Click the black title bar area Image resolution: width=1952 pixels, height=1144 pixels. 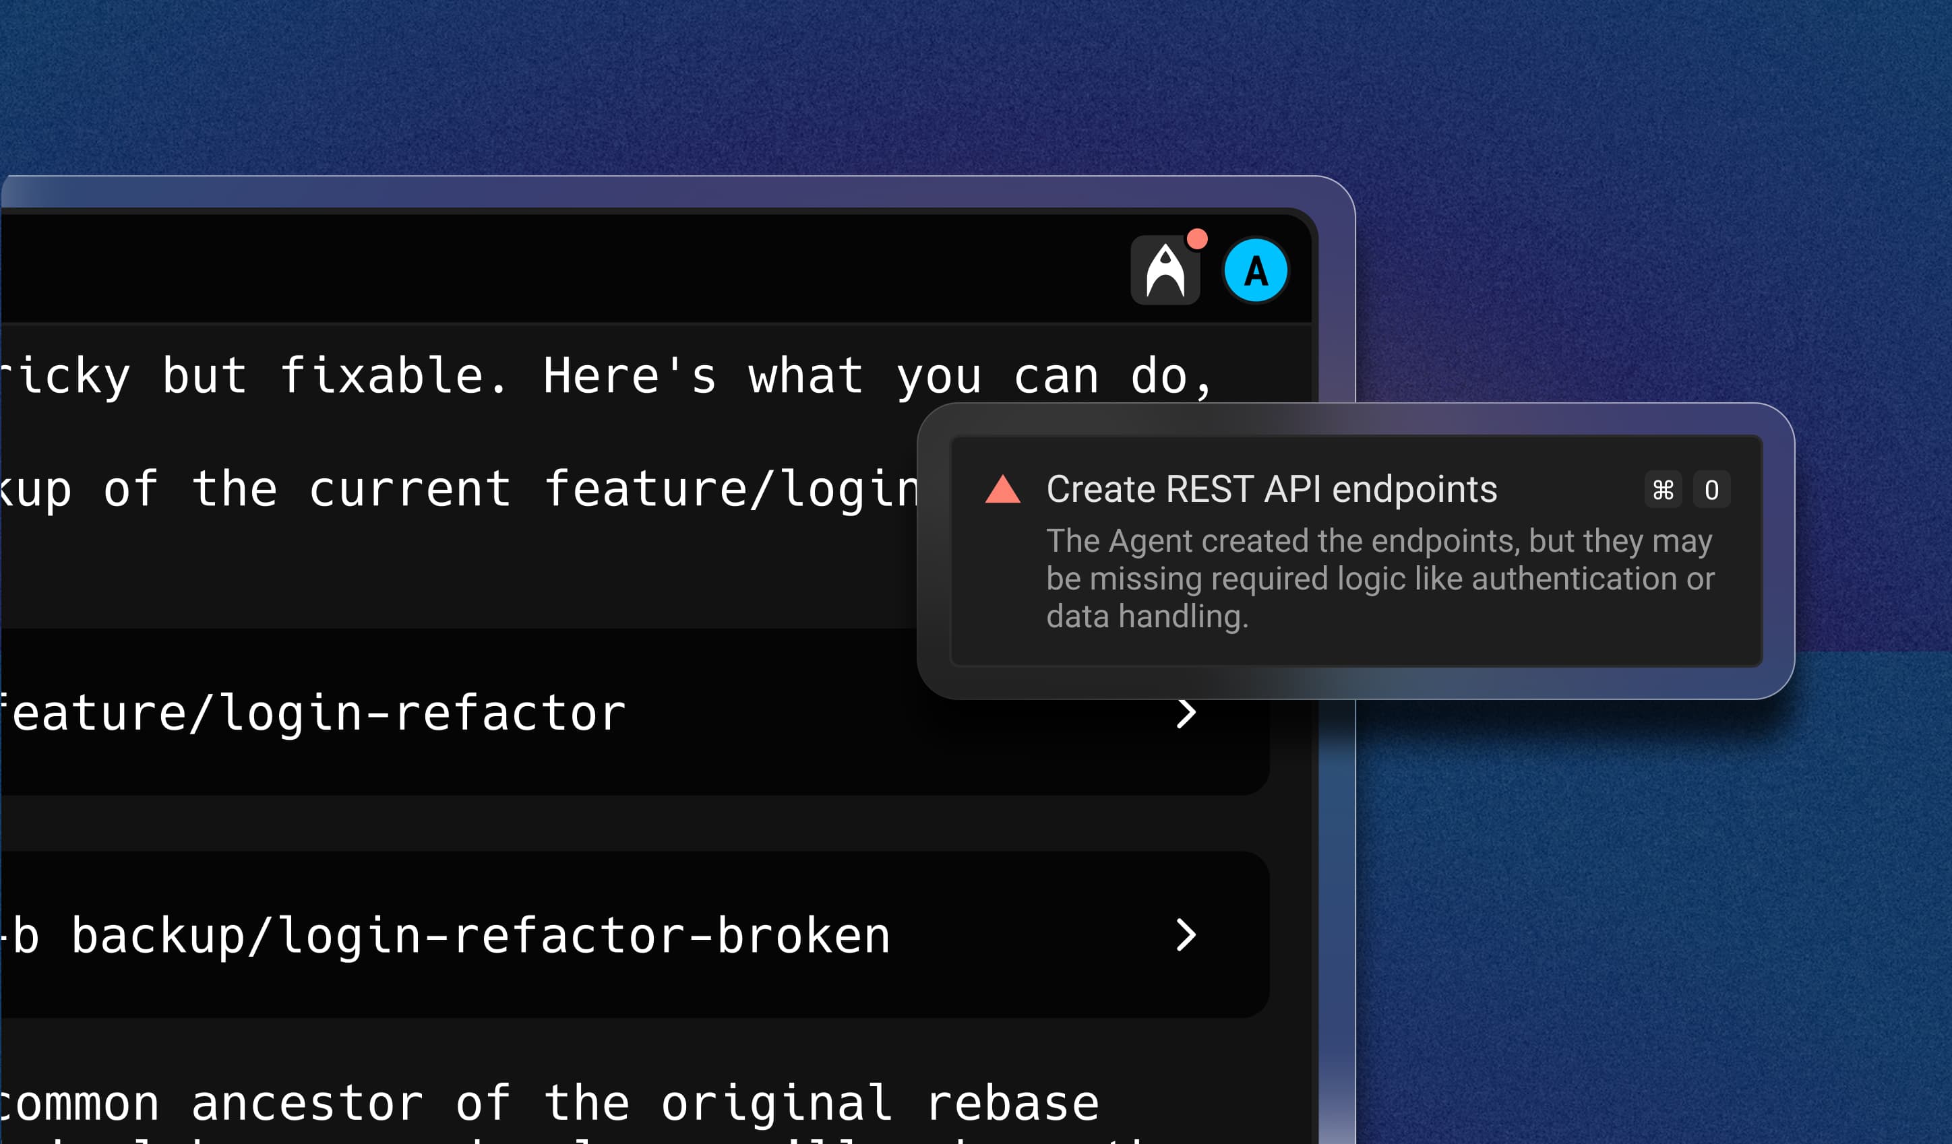tap(542, 267)
